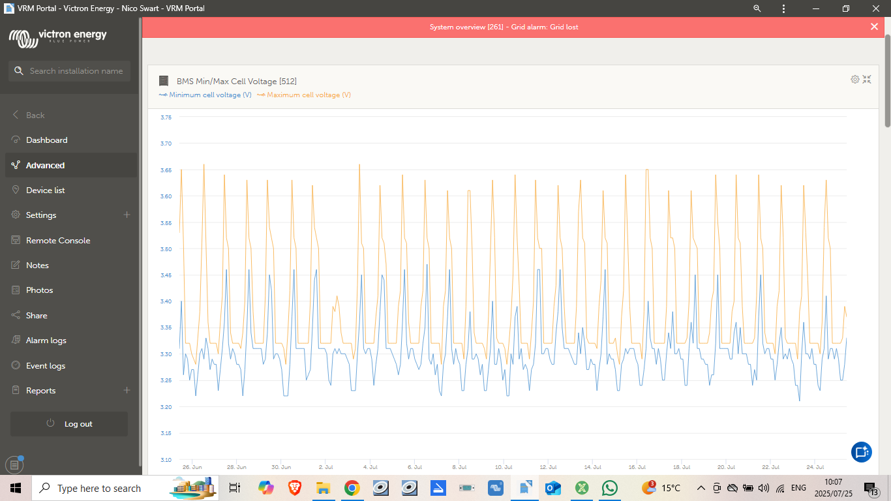Image resolution: width=891 pixels, height=501 pixels.
Task: Expand the Reports submenu plus
Action: tap(127, 390)
